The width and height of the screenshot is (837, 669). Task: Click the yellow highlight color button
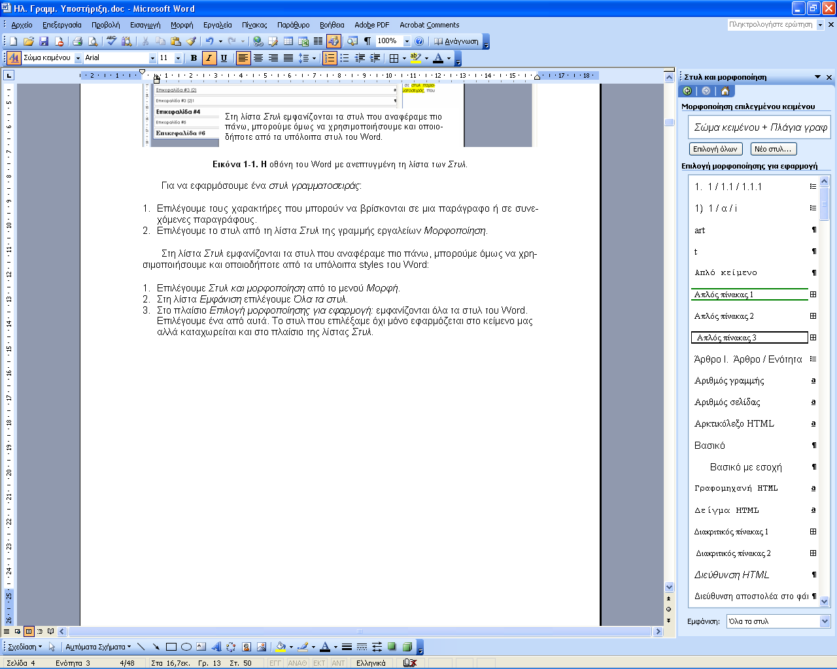point(415,58)
